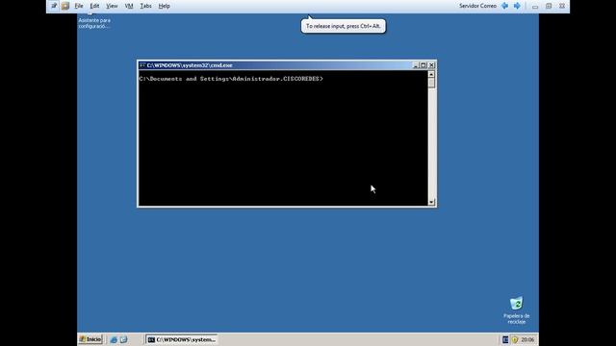Go to the next VM tab with the right arrow

click(517, 6)
